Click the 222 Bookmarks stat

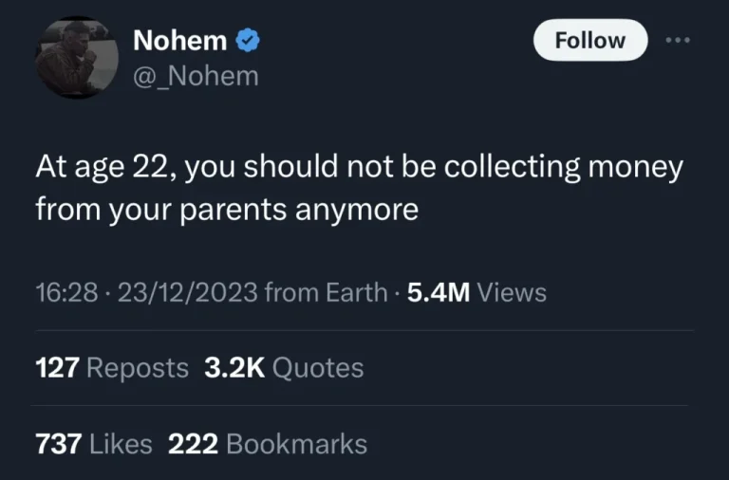(268, 443)
